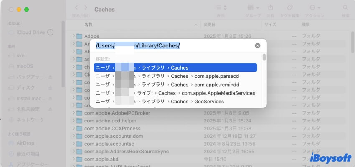Open the Action menu dropdown
The height and width of the screenshot is (167, 355).
pos(315,8)
